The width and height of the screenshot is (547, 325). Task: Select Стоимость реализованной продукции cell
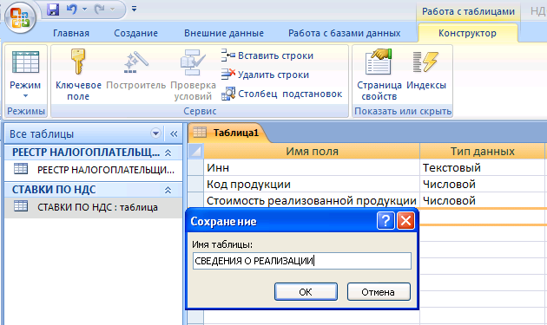[x=312, y=200]
